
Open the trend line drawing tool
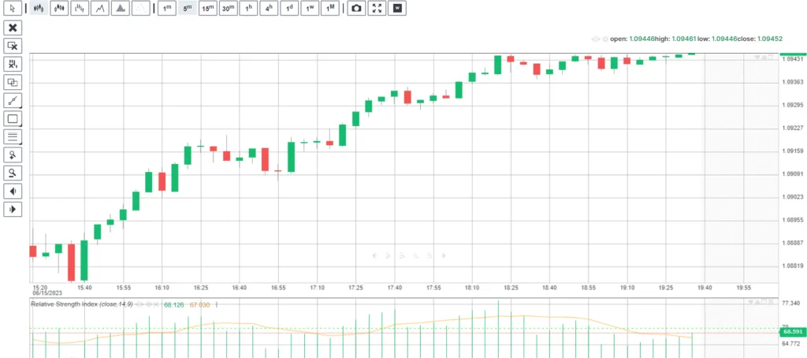[13, 100]
